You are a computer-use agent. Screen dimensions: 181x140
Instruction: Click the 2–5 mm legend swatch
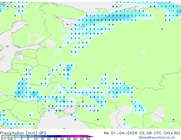25,136
